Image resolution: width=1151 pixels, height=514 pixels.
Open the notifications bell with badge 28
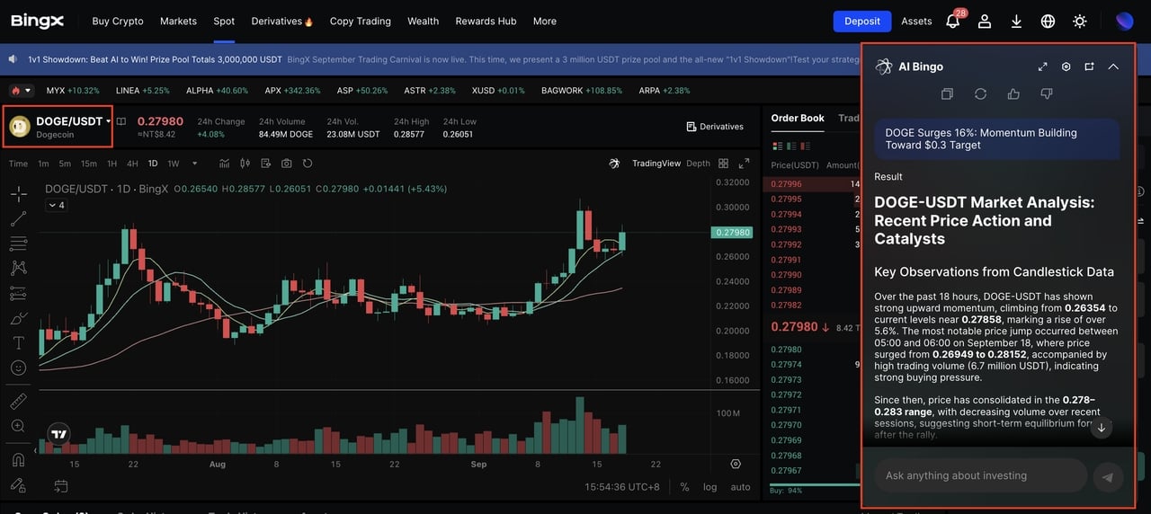[953, 21]
